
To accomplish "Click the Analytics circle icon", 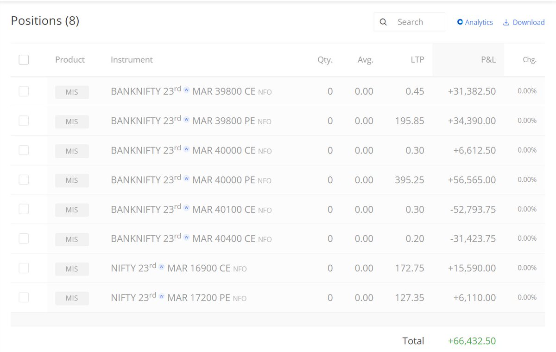I will [x=460, y=22].
